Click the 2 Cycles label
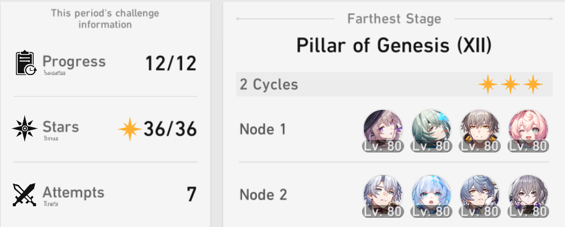This screenshot has height=227, width=565. (269, 85)
